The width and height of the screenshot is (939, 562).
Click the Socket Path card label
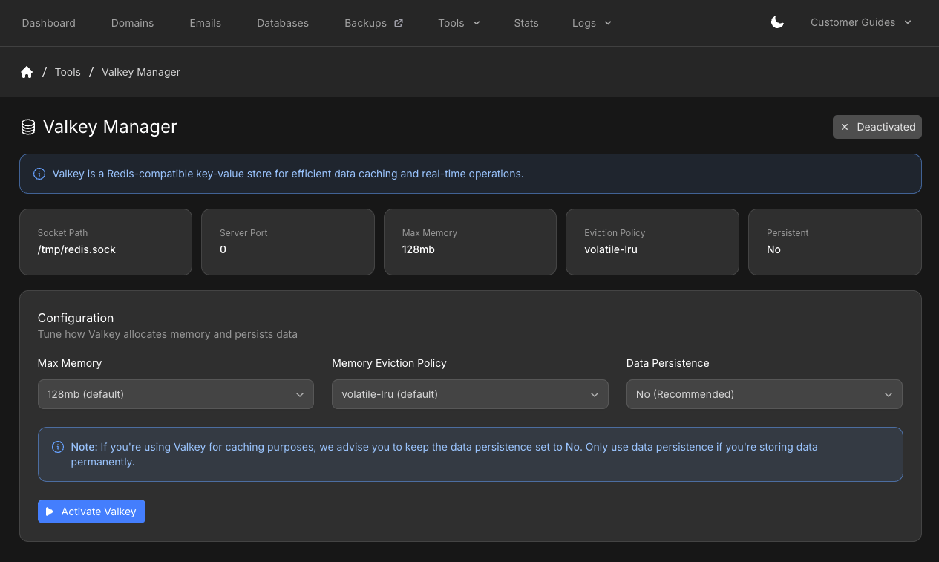click(x=63, y=233)
